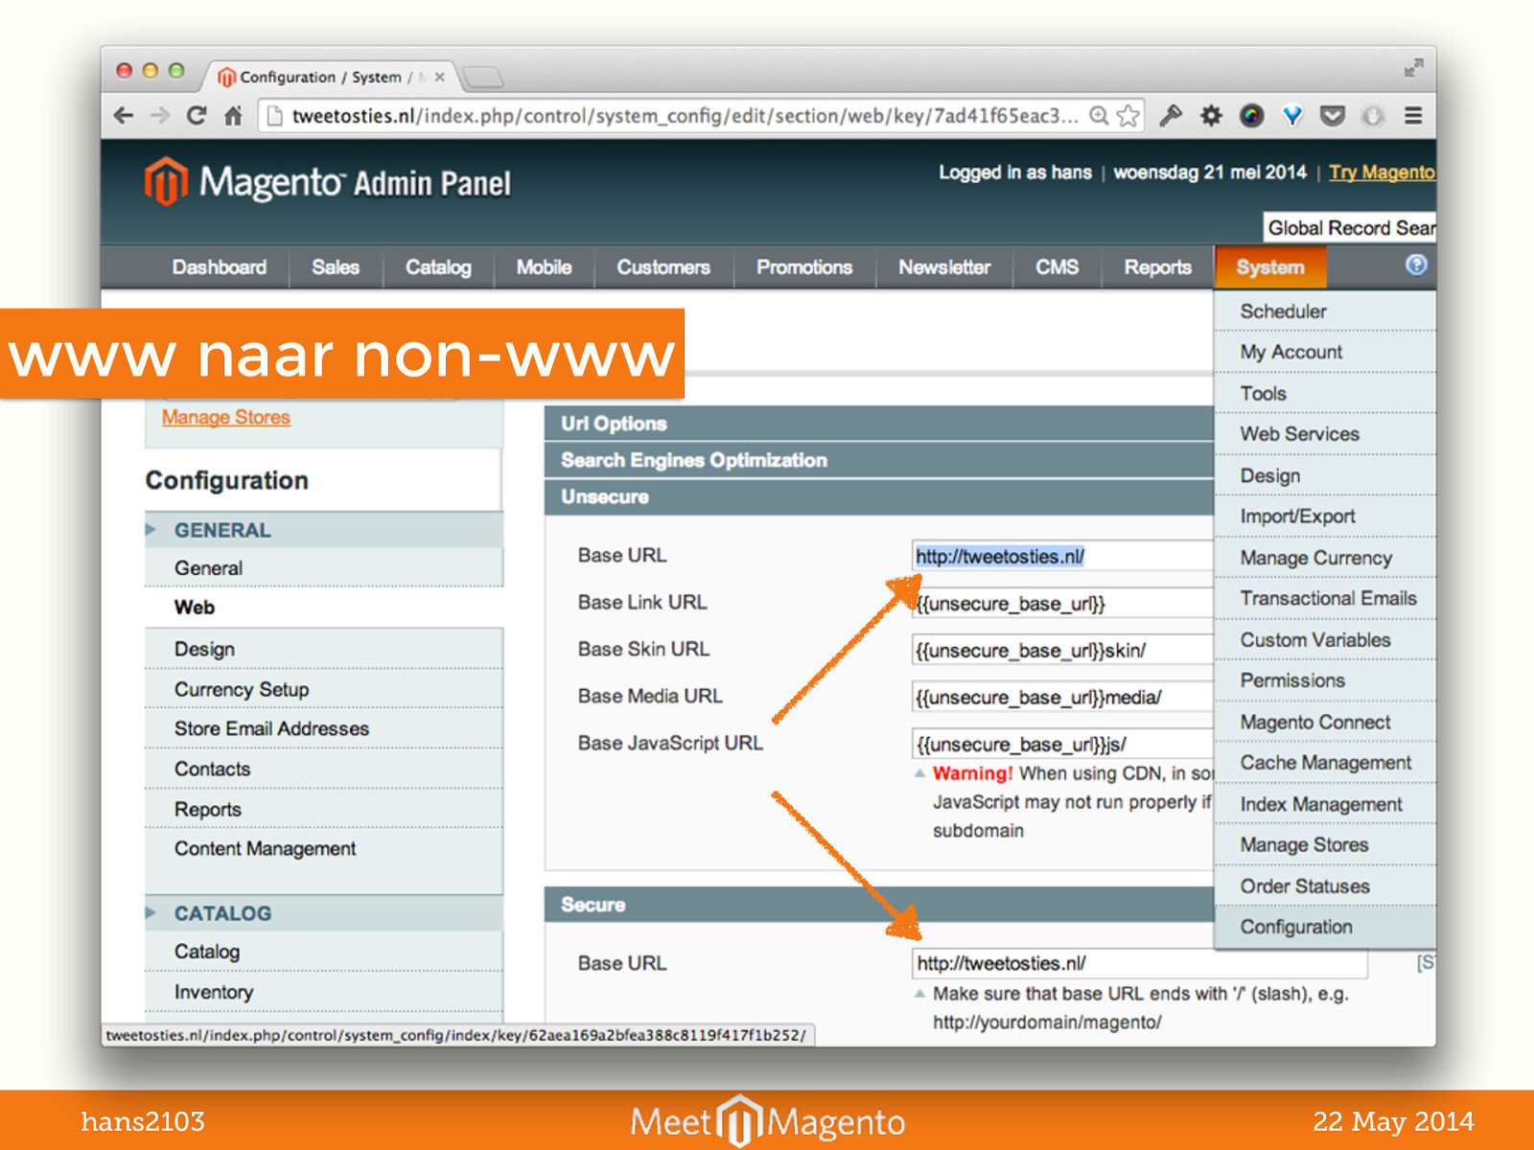
Task: Open the Sales menu
Action: click(336, 267)
